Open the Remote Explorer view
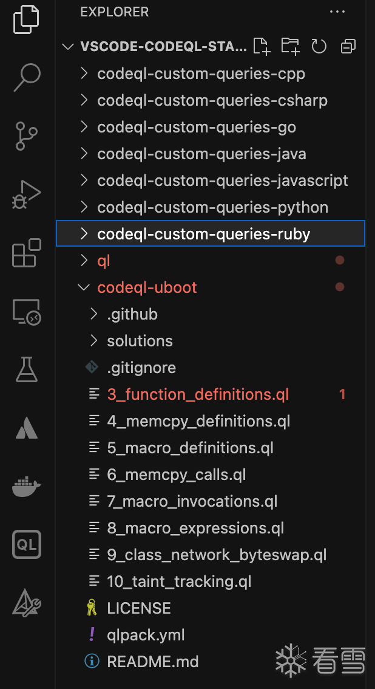Image resolution: width=375 pixels, height=689 pixels. click(27, 312)
